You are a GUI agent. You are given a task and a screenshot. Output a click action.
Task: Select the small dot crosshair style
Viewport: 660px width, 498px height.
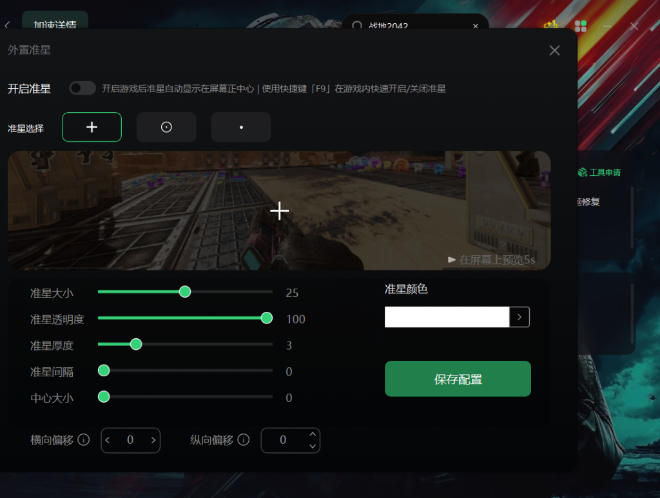coord(241,127)
